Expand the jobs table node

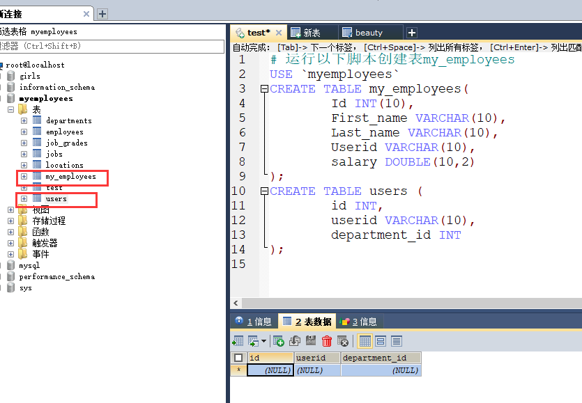(24, 155)
